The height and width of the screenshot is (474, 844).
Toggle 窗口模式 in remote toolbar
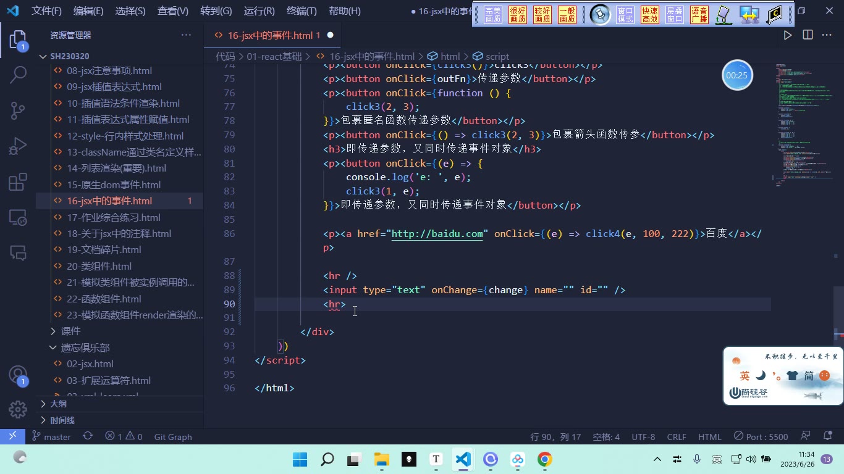625,15
